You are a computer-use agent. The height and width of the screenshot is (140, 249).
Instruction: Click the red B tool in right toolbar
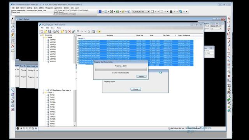pyautogui.click(x=229, y=76)
